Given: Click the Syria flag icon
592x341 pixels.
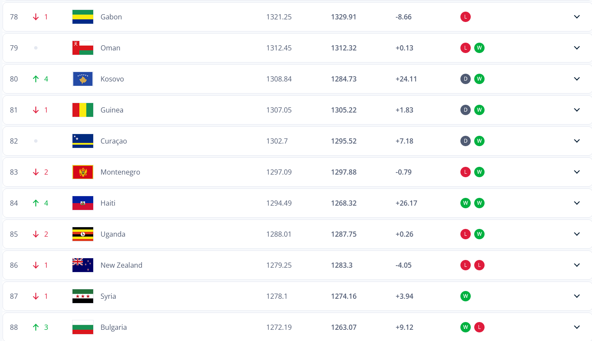Looking at the screenshot, I should click(x=83, y=296).
